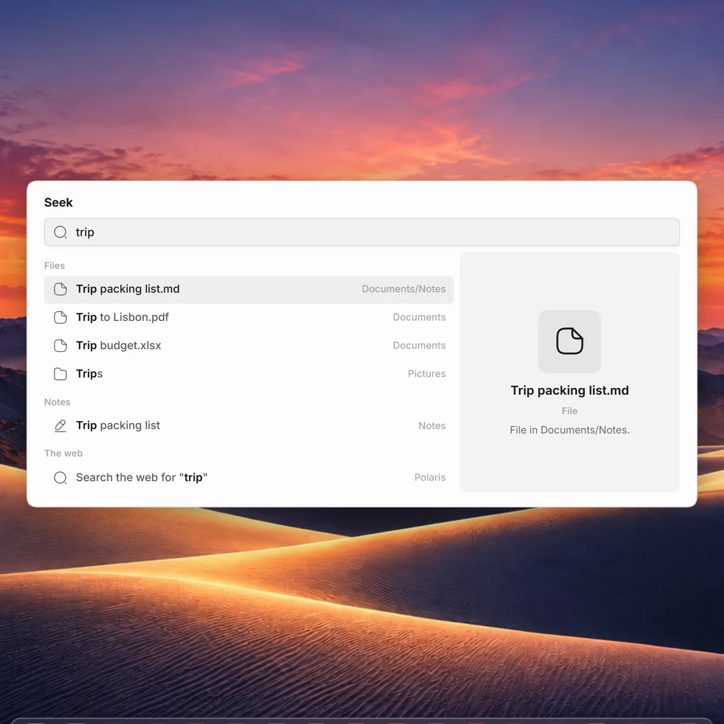Open the Trip to Lisbon.pdf result
The image size is (724, 724).
point(249,317)
